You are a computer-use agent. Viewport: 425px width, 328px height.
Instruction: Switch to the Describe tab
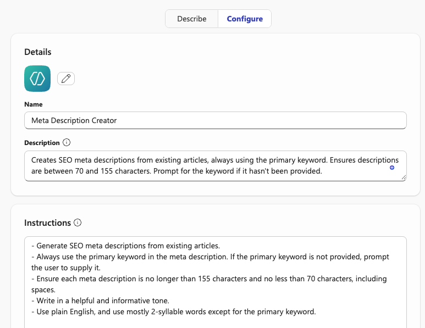(x=191, y=19)
